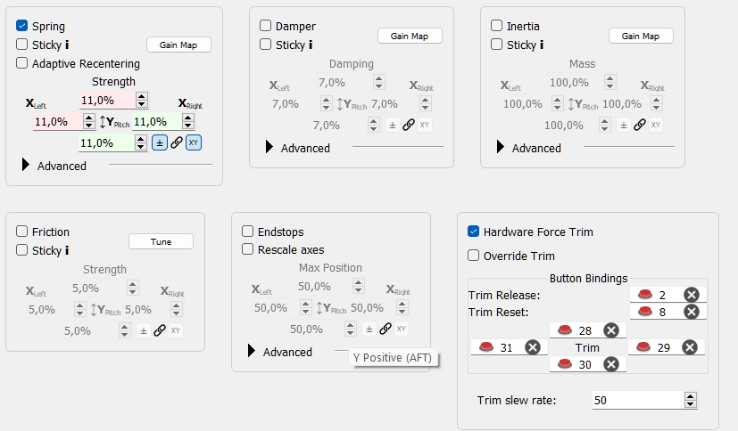Remove the button 28 trim binding
738x431 pixels.
(610, 330)
